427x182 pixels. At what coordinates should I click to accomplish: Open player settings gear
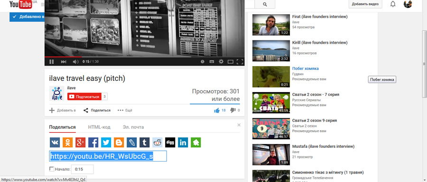[221, 62]
